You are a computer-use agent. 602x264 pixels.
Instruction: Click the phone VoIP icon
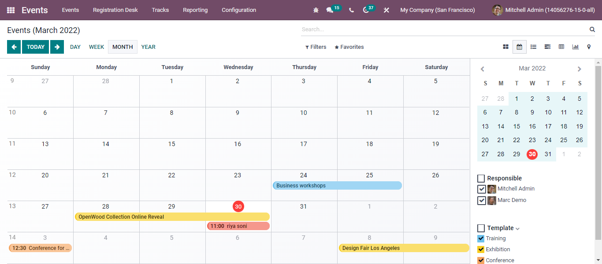(351, 10)
